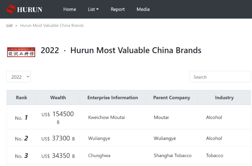252x166 pixels.
Task: Go to the Report page
Action: click(117, 9)
